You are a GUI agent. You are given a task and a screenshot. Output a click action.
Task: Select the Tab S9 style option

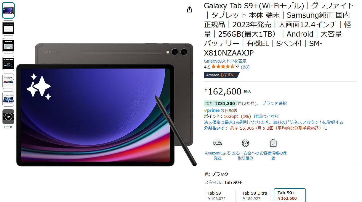pyautogui.click(x=220, y=195)
